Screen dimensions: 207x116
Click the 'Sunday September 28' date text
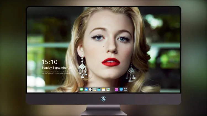pos(57,68)
